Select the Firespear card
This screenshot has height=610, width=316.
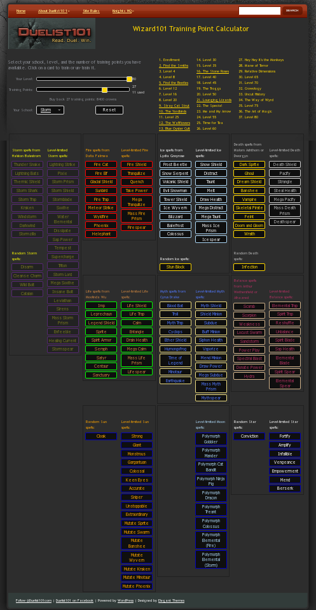pyautogui.click(x=137, y=228)
